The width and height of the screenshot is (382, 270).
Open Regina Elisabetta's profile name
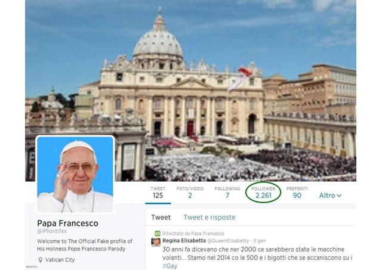(184, 241)
